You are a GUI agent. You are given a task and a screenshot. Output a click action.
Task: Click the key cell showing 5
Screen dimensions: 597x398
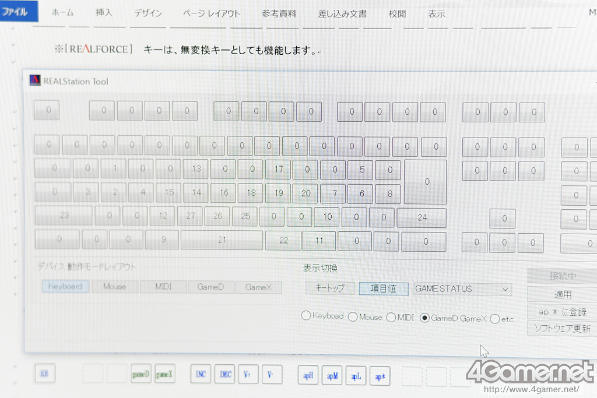tap(361, 170)
